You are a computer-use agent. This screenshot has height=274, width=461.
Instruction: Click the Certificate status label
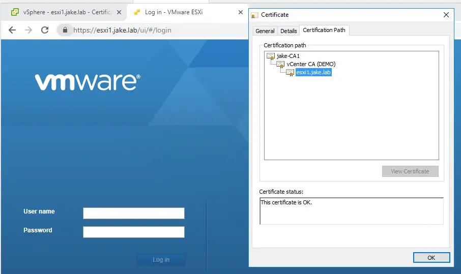point(281,192)
